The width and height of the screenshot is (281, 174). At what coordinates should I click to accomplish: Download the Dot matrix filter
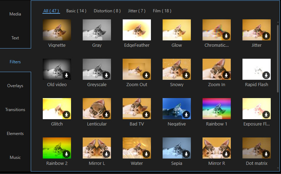pos(266,154)
